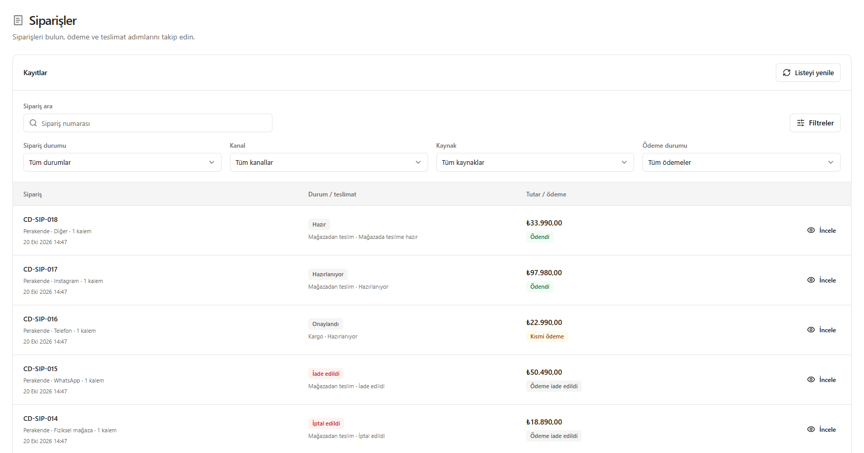Open the Kanal dropdown showing Tüm kanallar
Viewport: 864px width, 453px height.
tap(329, 162)
